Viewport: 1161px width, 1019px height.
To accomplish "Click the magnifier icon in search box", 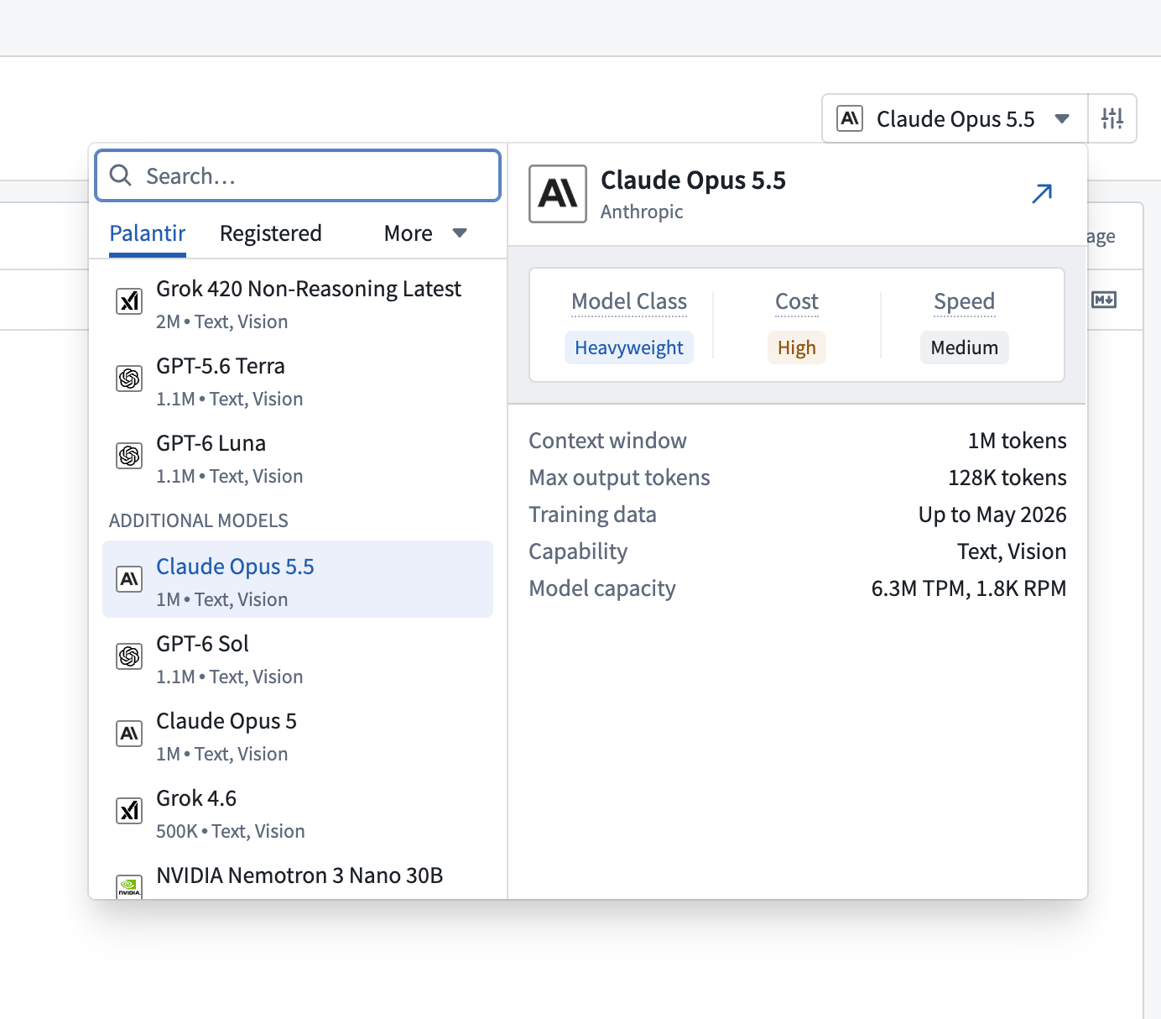I will [x=121, y=175].
